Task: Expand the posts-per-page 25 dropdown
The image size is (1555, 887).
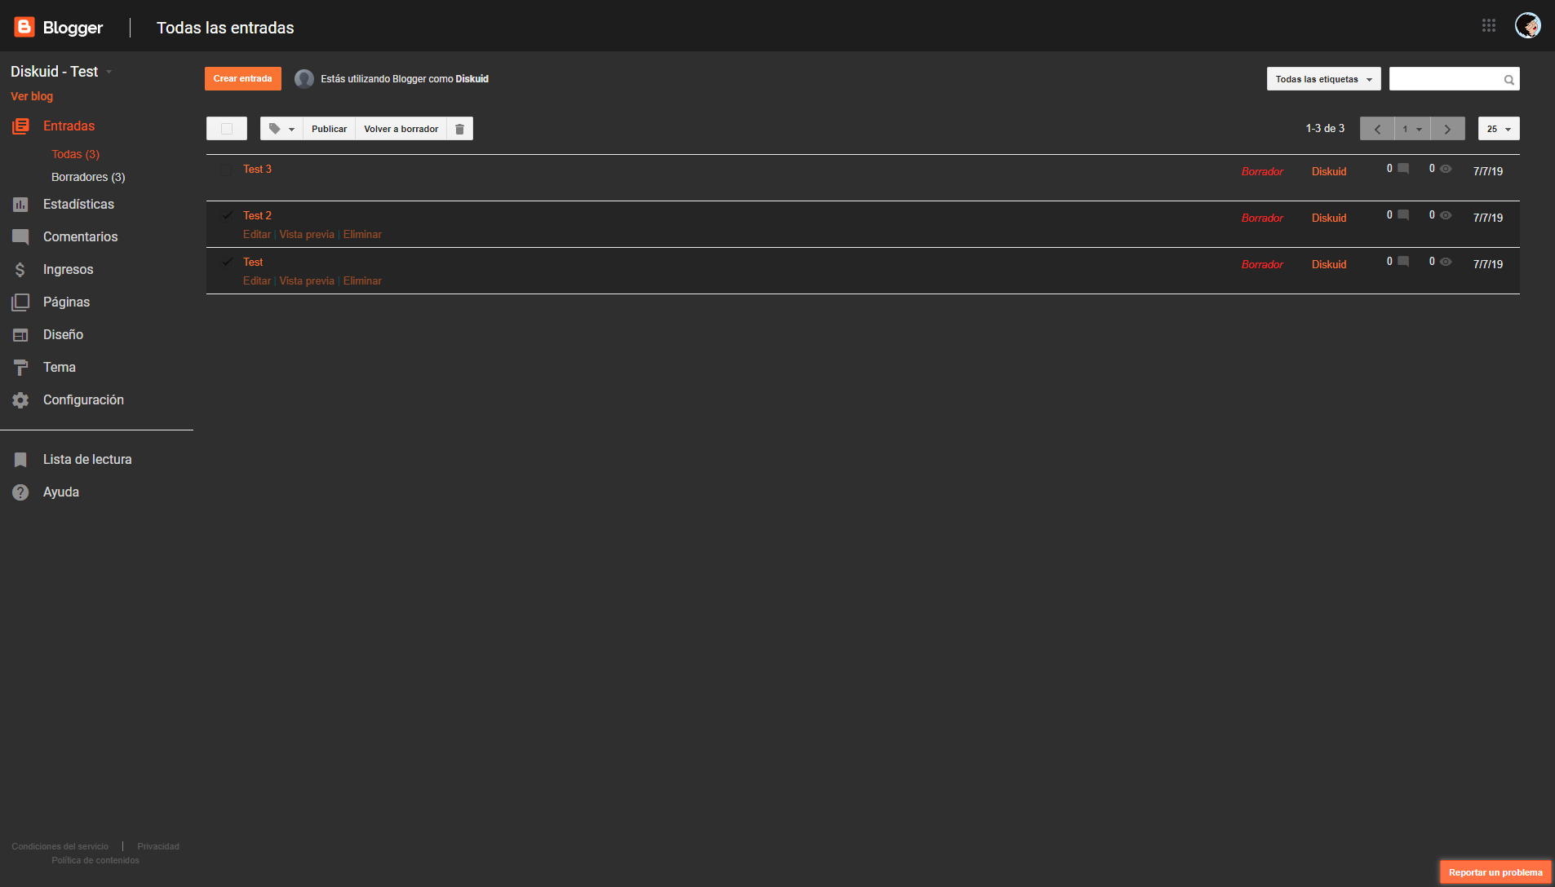Action: coord(1498,128)
